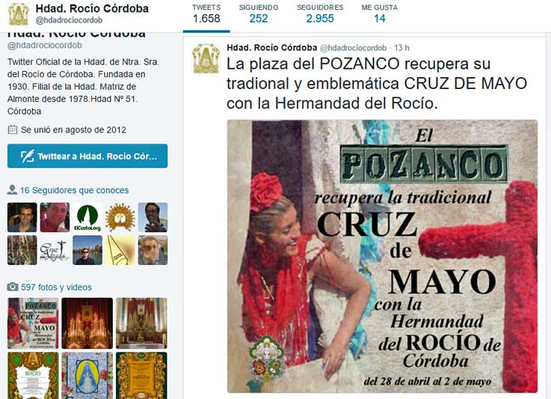Open the candlelit altar photo thumbnail
Viewport: 551px width, 399px height.
tap(87, 323)
